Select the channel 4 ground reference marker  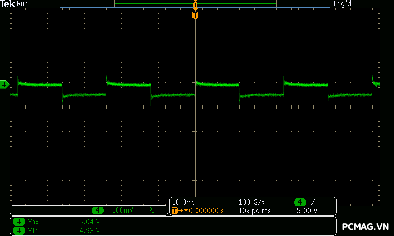click(4, 85)
